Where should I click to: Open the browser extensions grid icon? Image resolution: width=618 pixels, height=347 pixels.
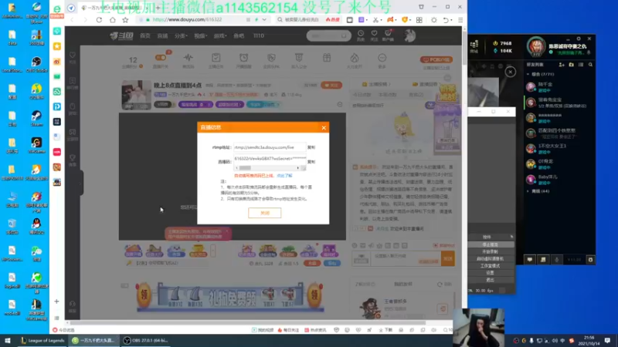[x=419, y=20]
